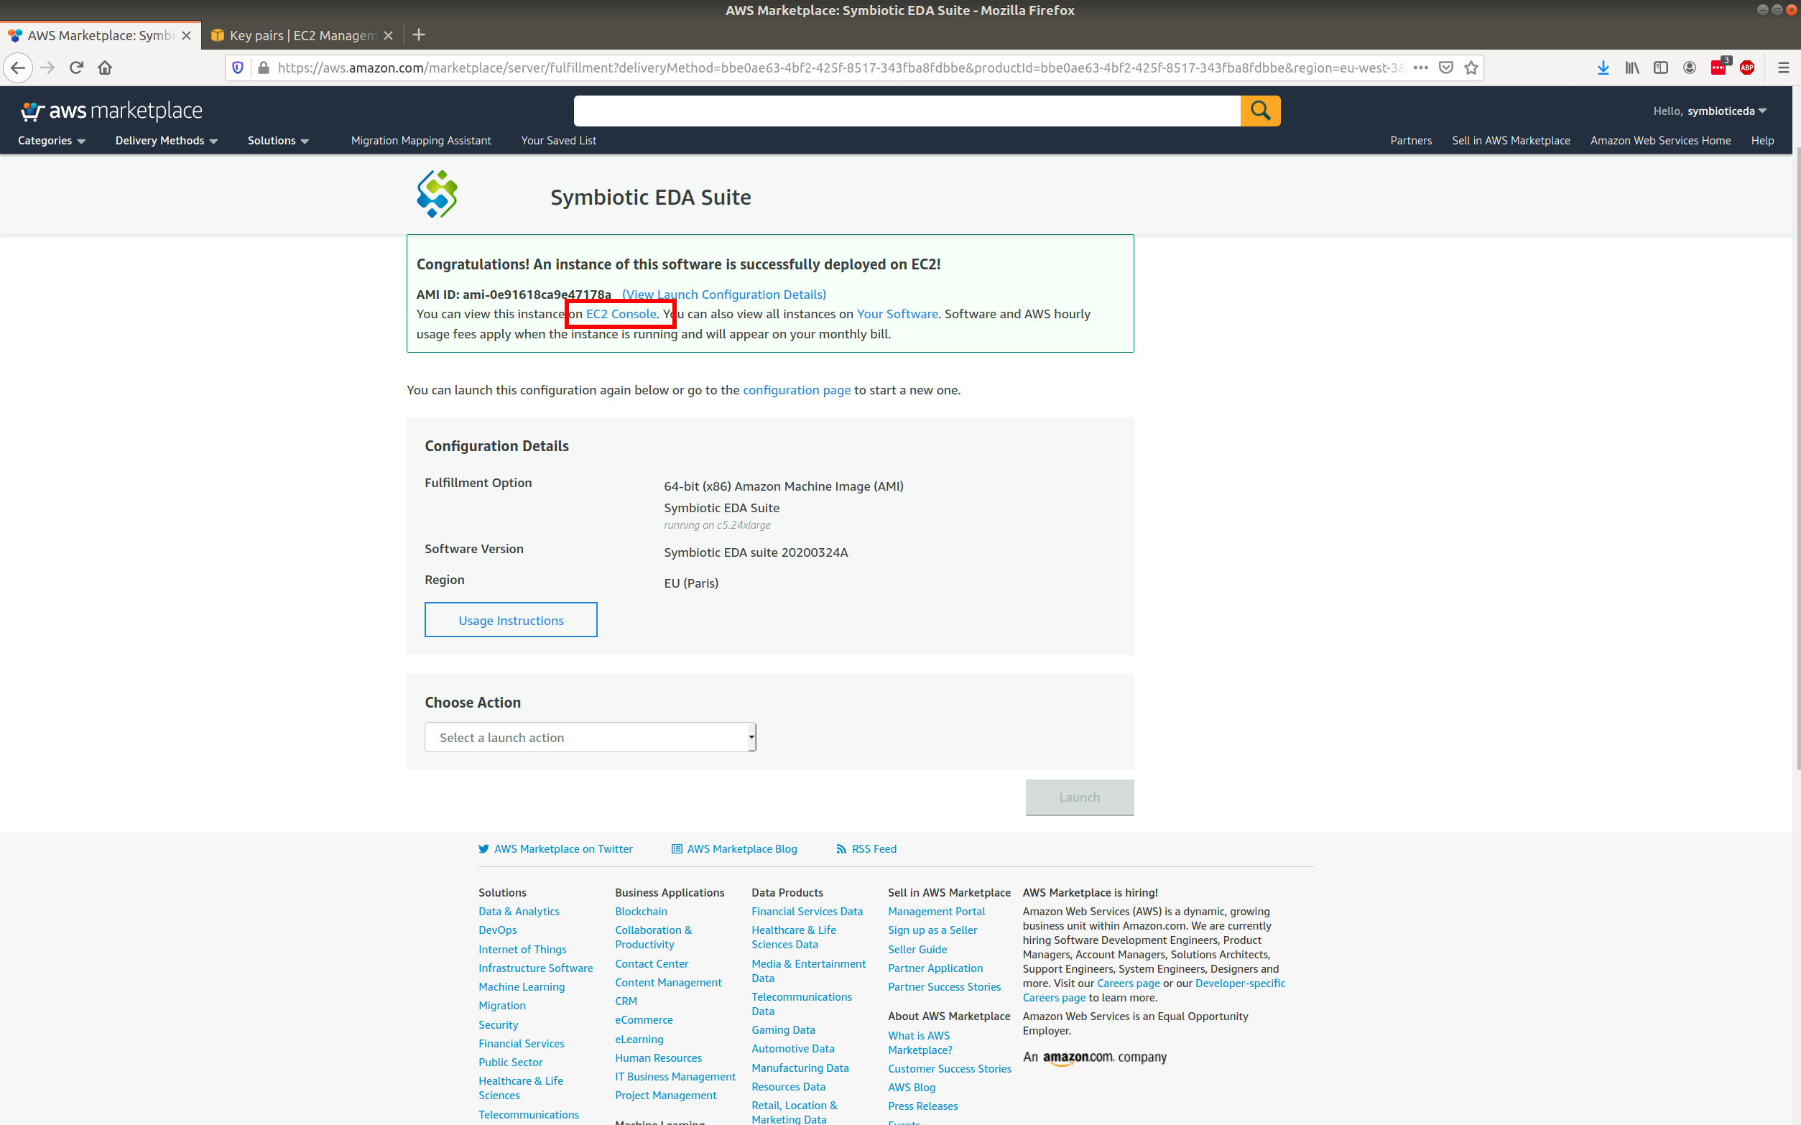Open the EC2 Console link
This screenshot has height=1125, width=1801.
621,314
